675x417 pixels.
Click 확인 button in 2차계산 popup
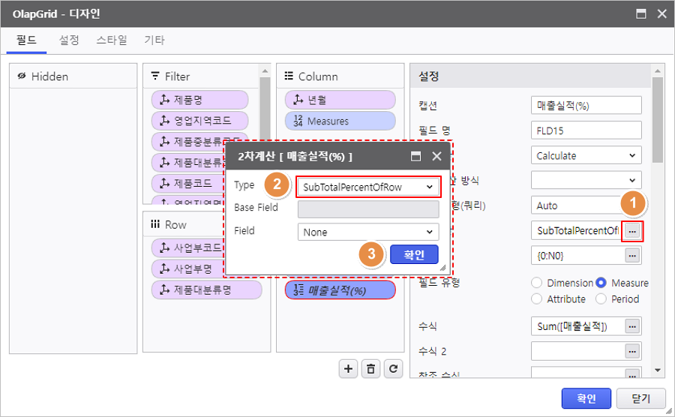tap(414, 255)
